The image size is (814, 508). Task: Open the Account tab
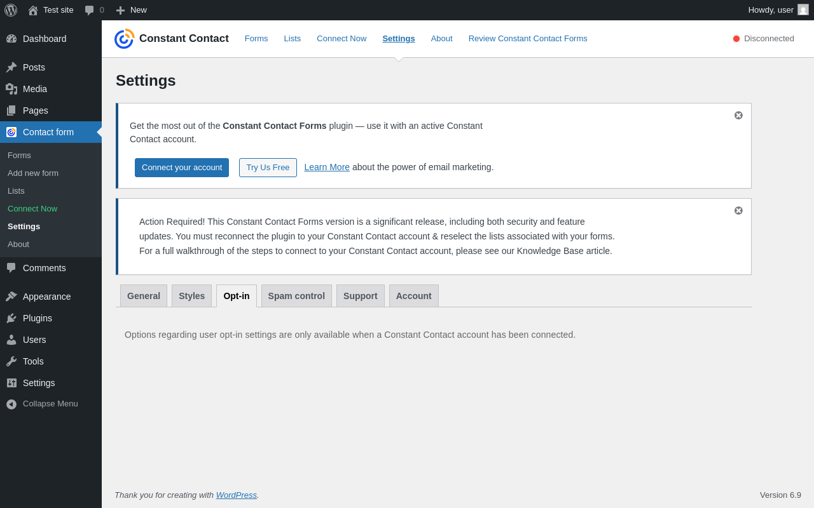[x=413, y=296]
